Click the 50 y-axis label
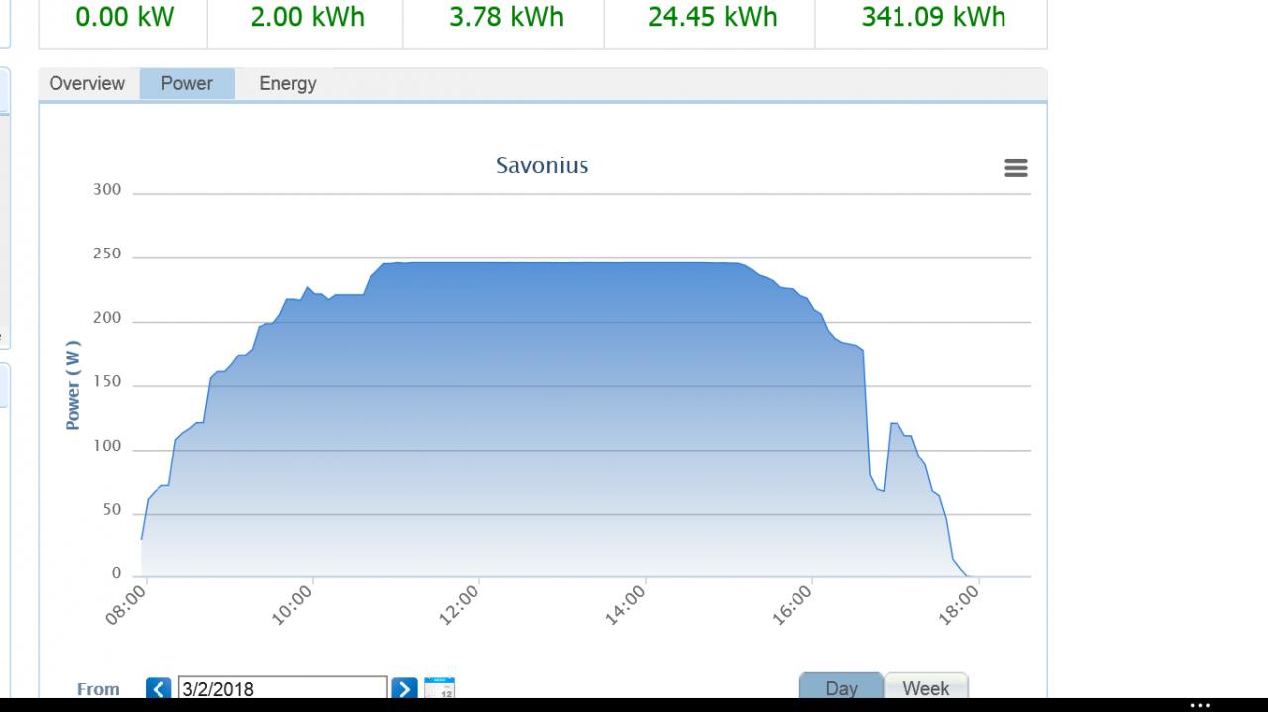Screen dimensions: 1268x712 point(112,510)
